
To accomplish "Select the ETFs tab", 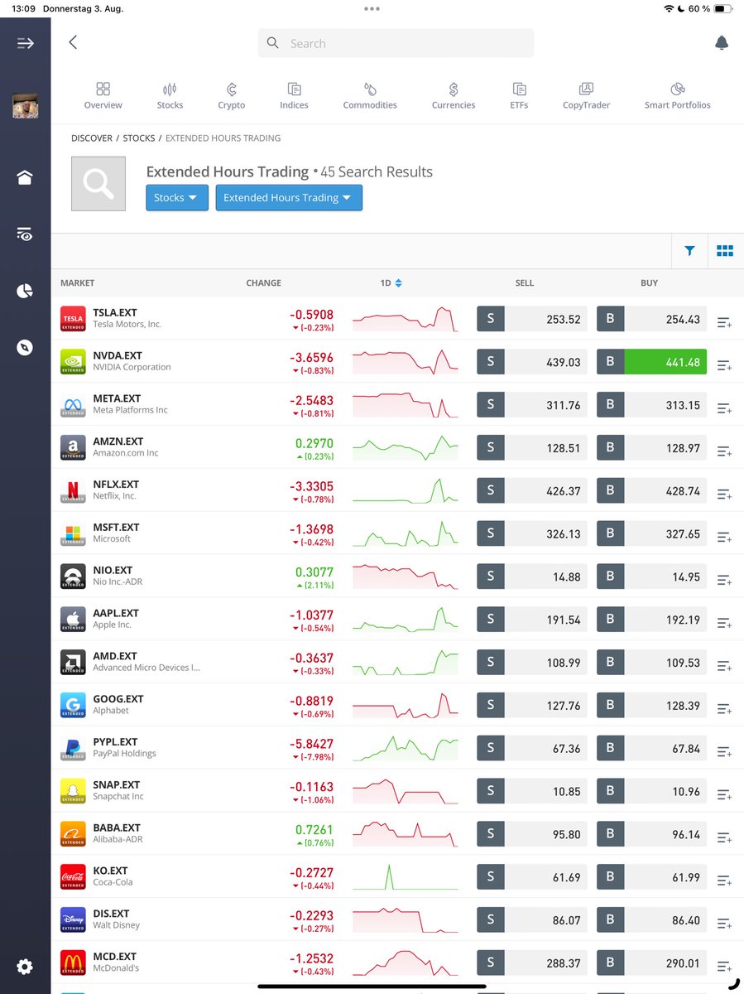I will pos(519,95).
